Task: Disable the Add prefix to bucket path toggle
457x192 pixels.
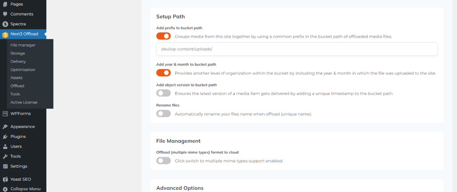Action: (163, 36)
